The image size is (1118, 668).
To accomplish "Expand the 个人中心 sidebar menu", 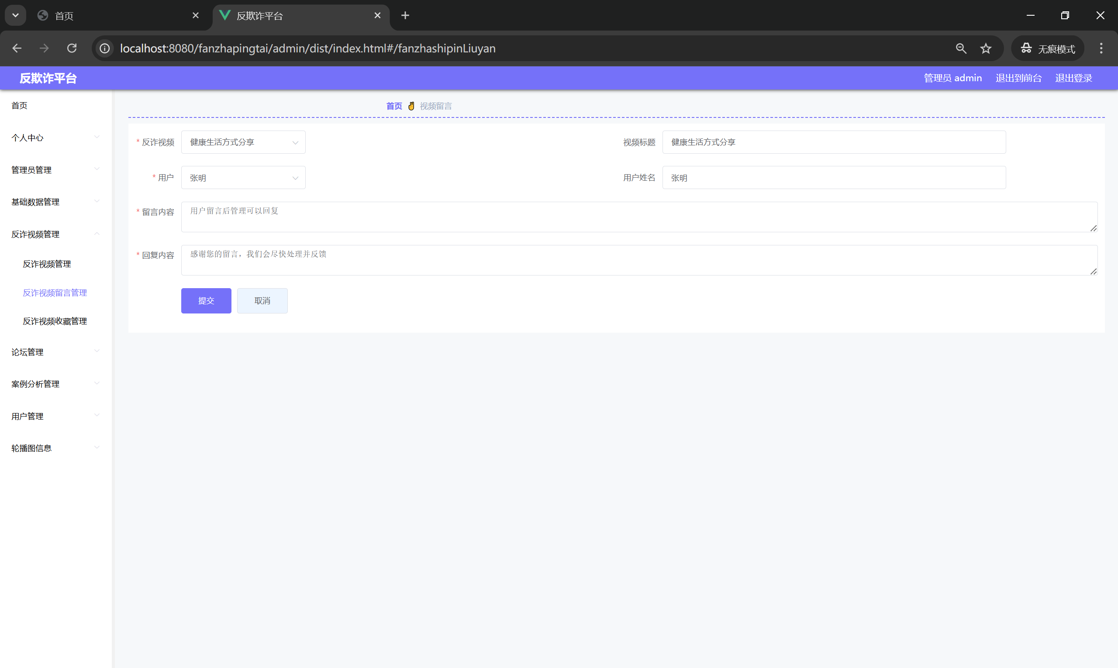I will (56, 137).
